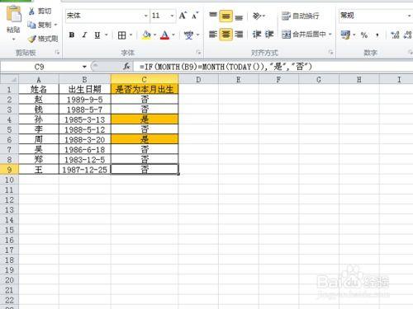The height and width of the screenshot is (309, 413).
Task: Click the Paste clipboard icon
Action: [13, 14]
